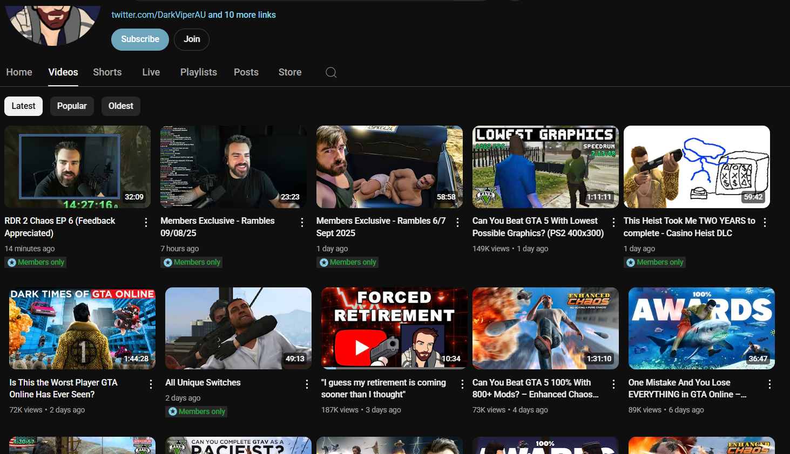This screenshot has width=790, height=454.
Task: Play the RDR 2 Chaos EP 6 thumbnail
Action: click(77, 167)
